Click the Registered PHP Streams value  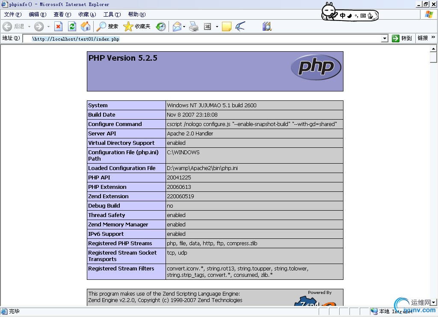click(212, 244)
